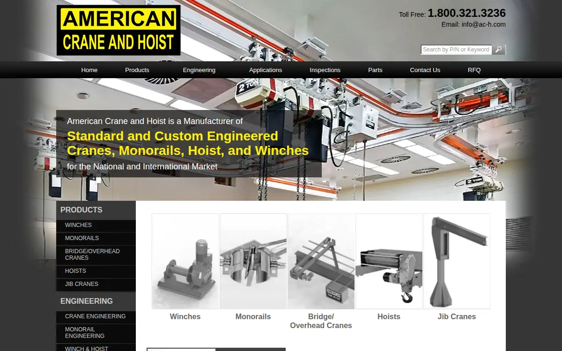Viewport: 562px width, 351px height.
Task: Click the PRODUCTS sidebar heading
Action: click(81, 210)
